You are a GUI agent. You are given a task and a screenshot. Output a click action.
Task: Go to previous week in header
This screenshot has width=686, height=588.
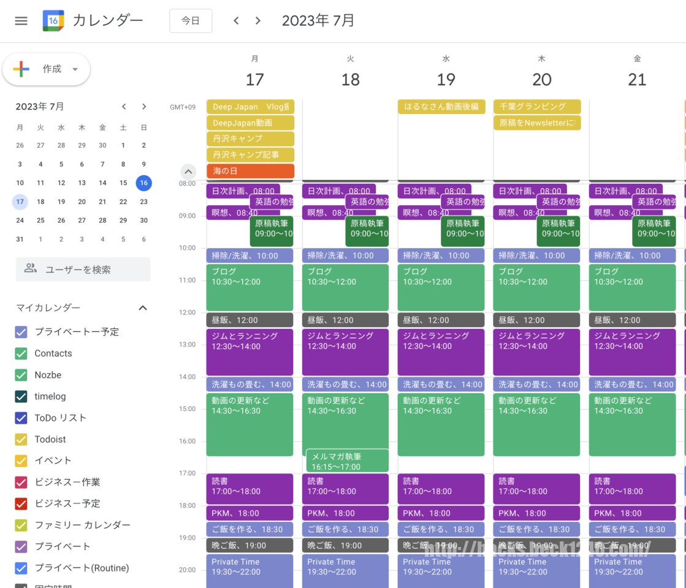point(236,21)
